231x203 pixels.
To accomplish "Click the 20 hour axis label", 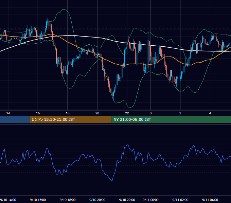I will (97, 113).
